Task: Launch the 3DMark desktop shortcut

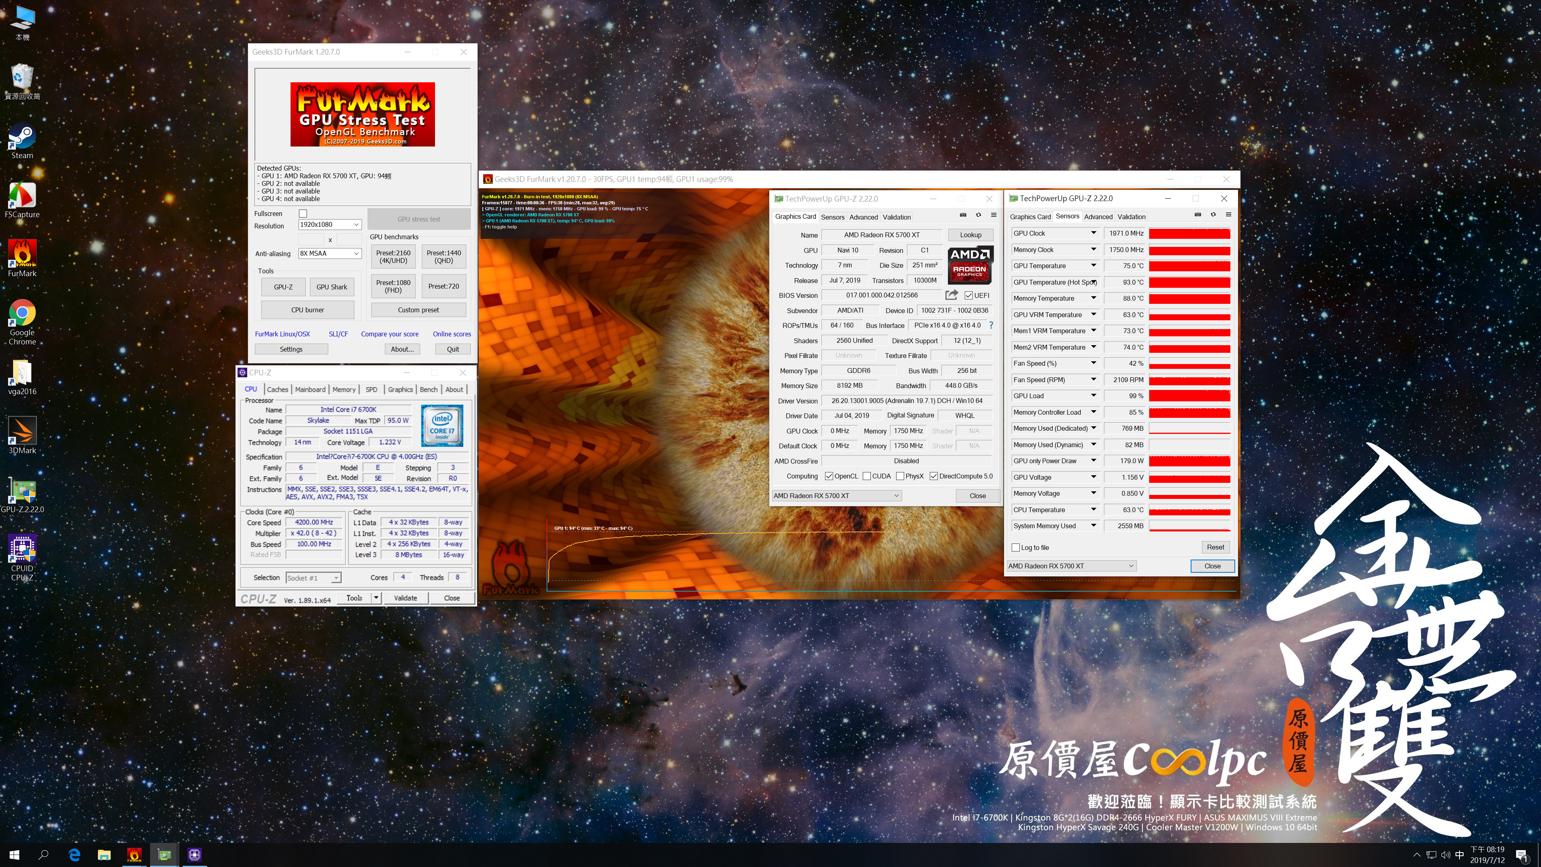Action: pyautogui.click(x=22, y=436)
